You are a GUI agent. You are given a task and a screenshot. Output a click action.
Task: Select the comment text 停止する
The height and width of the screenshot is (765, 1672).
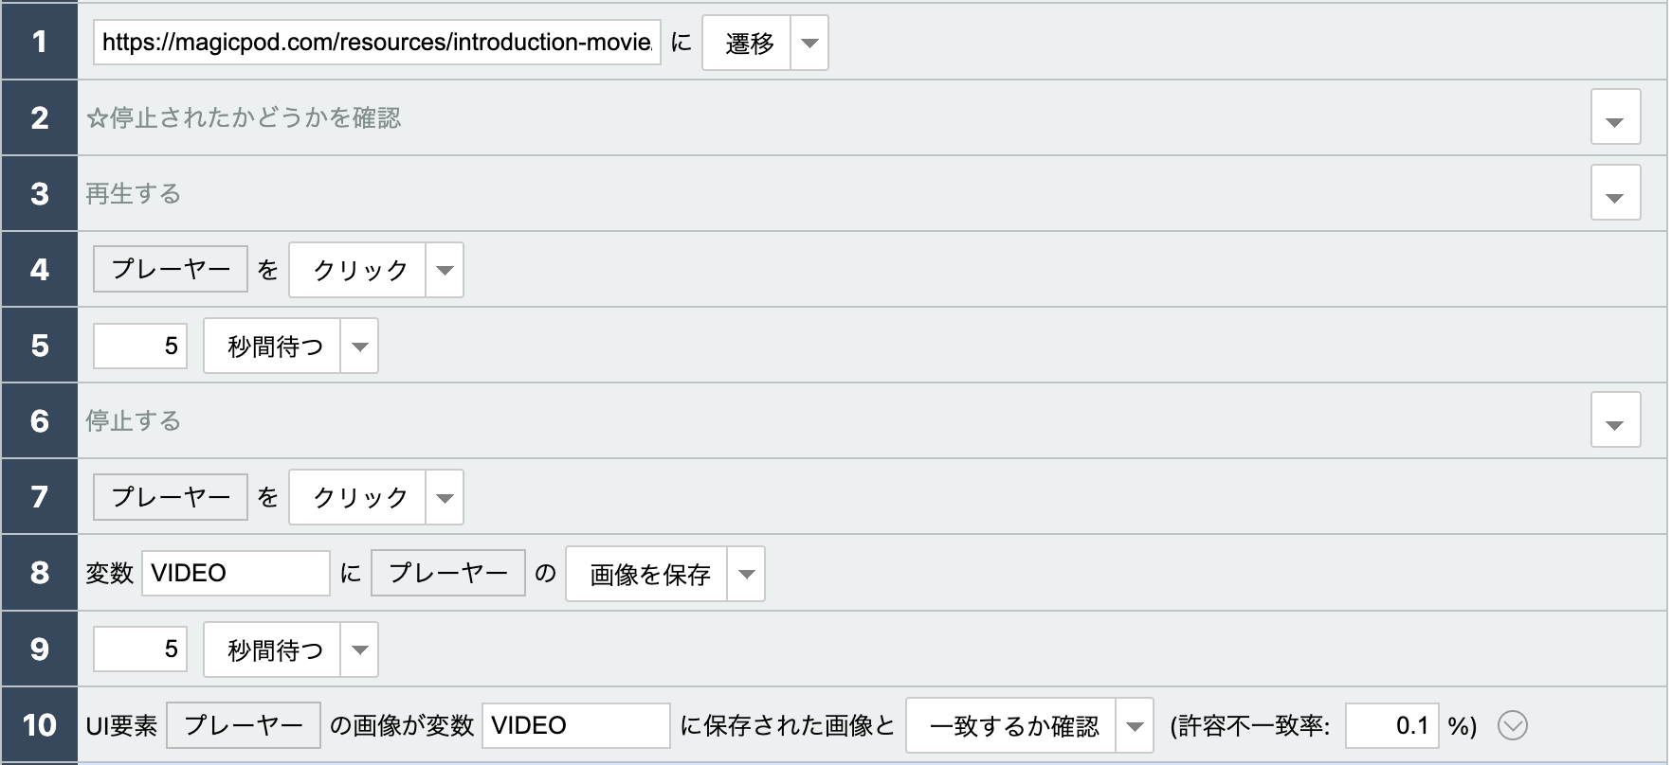tap(133, 420)
